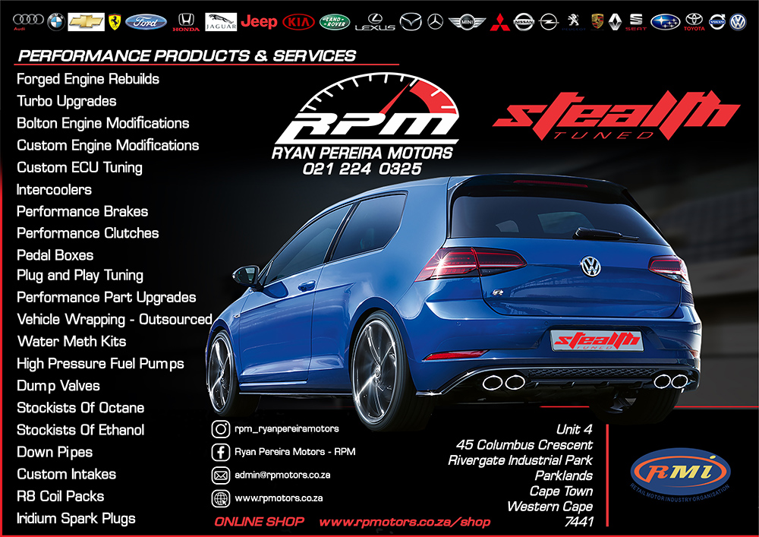Select Custom ECU Tuning from the services list
Image resolution: width=759 pixels, height=537 pixels.
pyautogui.click(x=80, y=167)
